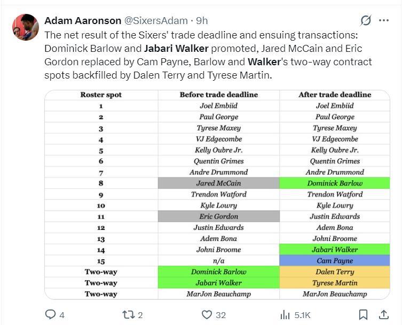The height and width of the screenshot is (325, 402).
Task: View post analytics bar chart icon
Action: (285, 314)
